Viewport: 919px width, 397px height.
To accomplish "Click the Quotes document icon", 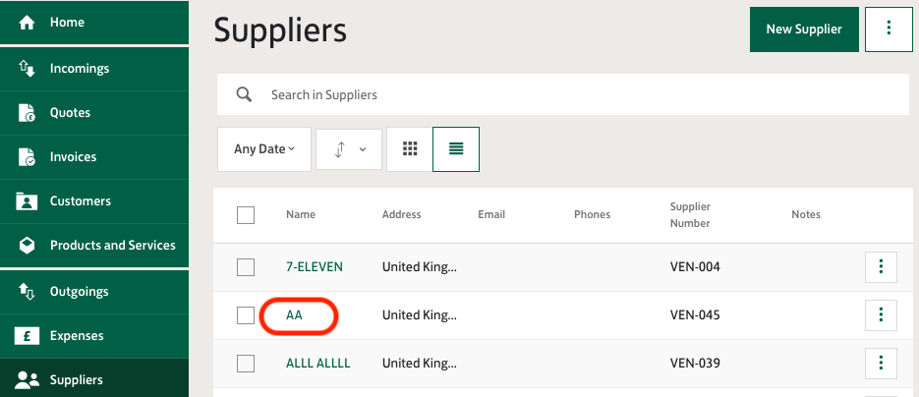I will [27, 112].
